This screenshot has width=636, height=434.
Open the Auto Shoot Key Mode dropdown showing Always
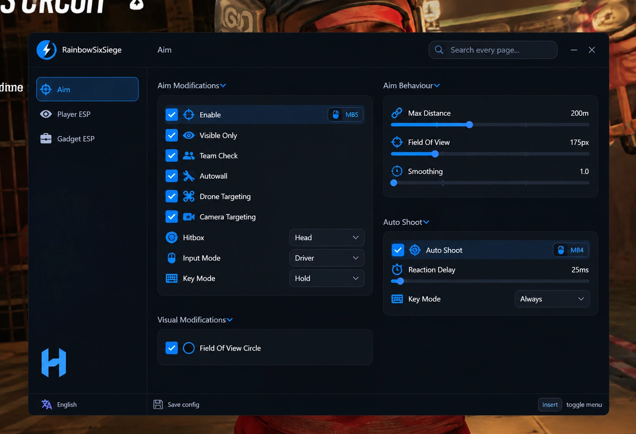click(x=552, y=299)
